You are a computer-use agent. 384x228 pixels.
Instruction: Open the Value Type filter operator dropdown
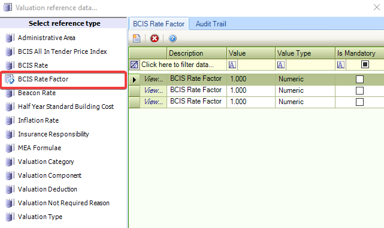pos(280,65)
